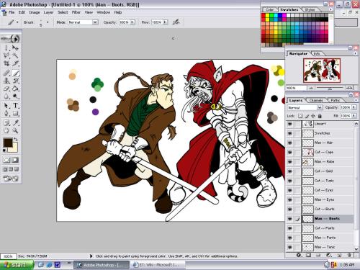The image size is (360, 270).
Task: Click Jump to ImageReady button
Action: pyautogui.click(x=11, y=179)
